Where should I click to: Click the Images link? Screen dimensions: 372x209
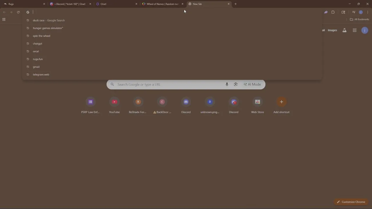click(332, 30)
